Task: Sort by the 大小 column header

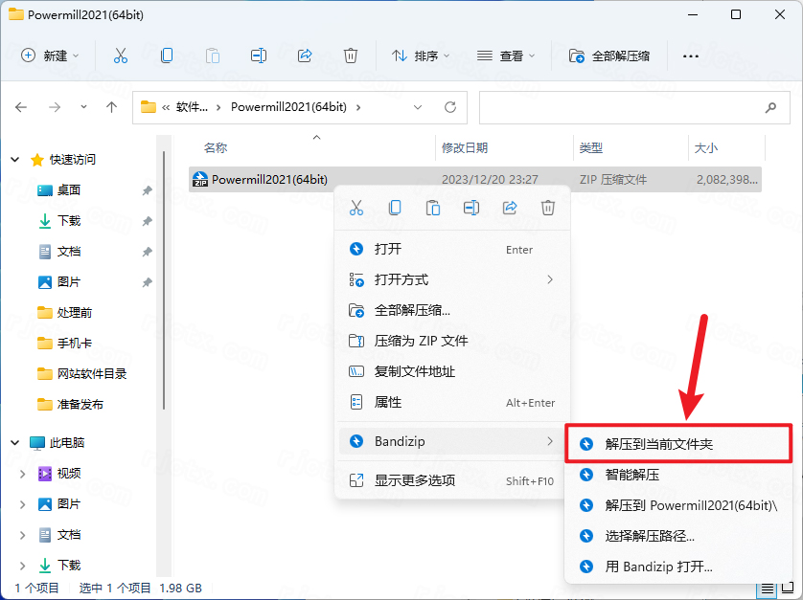Action: [705, 147]
